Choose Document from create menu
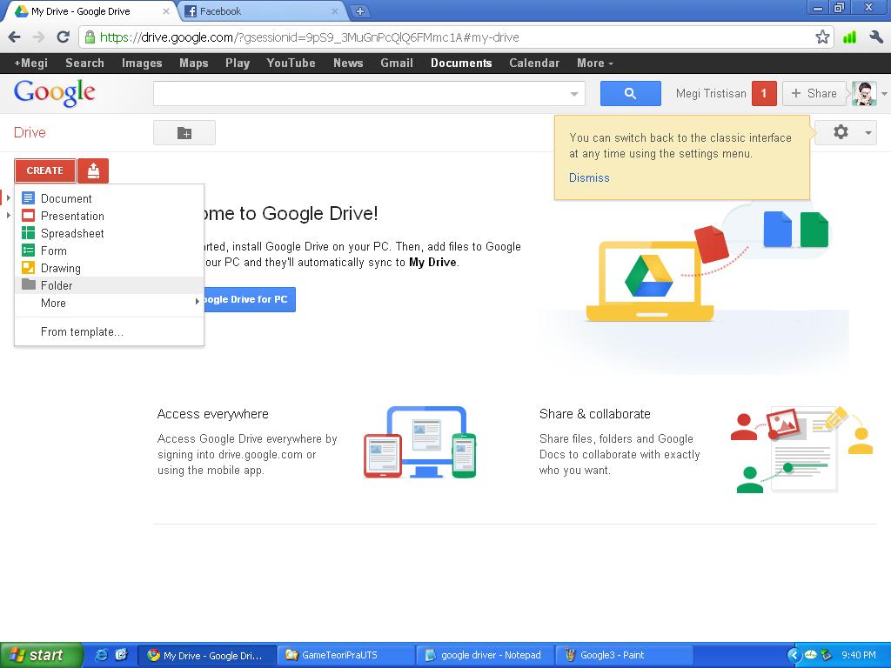This screenshot has height=668, width=891. (109, 198)
